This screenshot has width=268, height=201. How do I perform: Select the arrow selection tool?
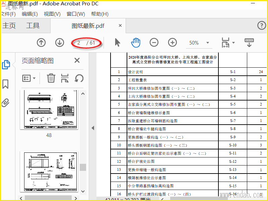coord(117,43)
